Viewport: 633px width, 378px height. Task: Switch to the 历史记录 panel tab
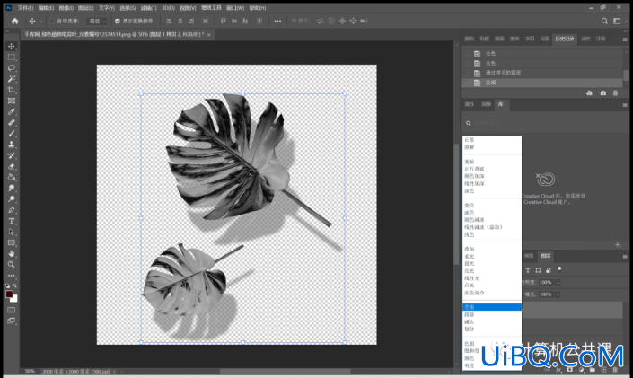click(x=565, y=39)
